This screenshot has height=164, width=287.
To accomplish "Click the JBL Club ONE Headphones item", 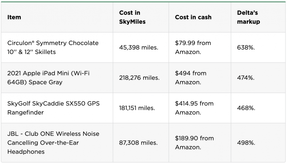I will point(53,142).
